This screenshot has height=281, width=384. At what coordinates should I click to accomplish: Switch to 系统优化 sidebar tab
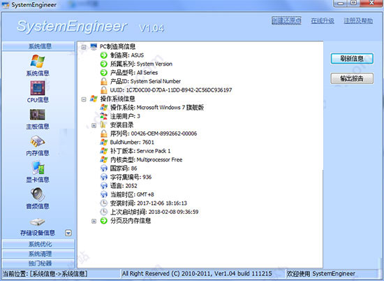click(x=38, y=244)
